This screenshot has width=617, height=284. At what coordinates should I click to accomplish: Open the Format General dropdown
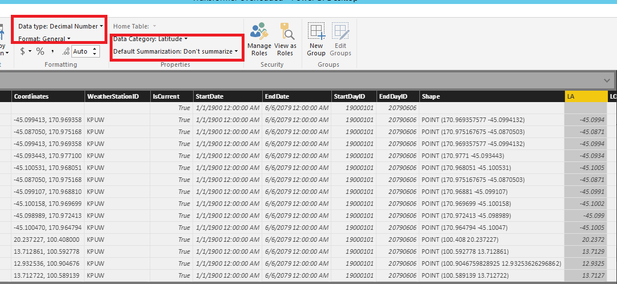pos(45,39)
